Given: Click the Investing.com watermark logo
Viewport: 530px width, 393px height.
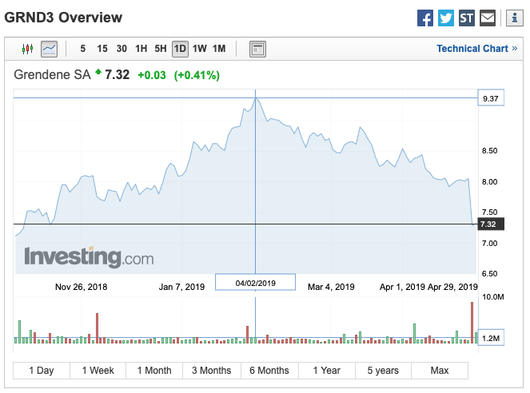Looking at the screenshot, I should (89, 257).
